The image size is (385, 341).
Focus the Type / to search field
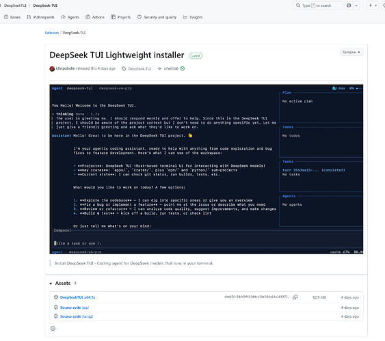(x=317, y=5)
